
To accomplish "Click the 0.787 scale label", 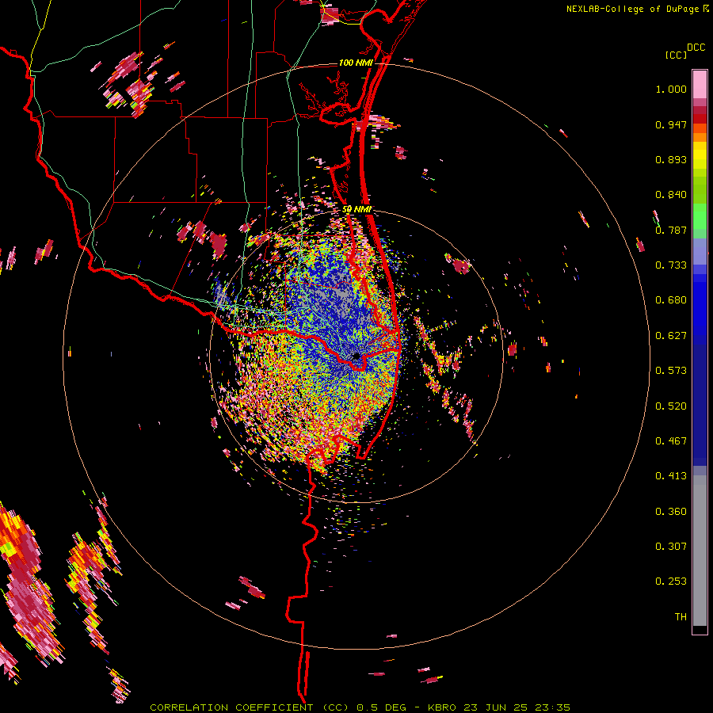I will (671, 230).
